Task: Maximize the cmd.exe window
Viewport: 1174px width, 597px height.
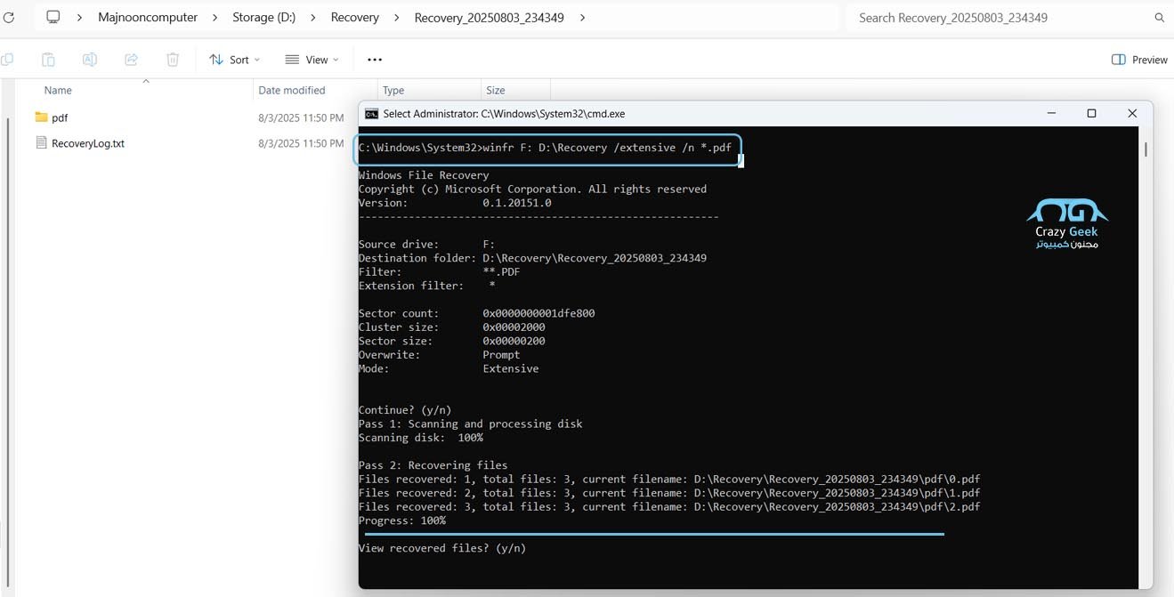Action: (x=1091, y=114)
